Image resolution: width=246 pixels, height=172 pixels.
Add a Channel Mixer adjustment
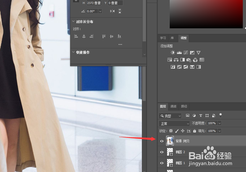195,60
